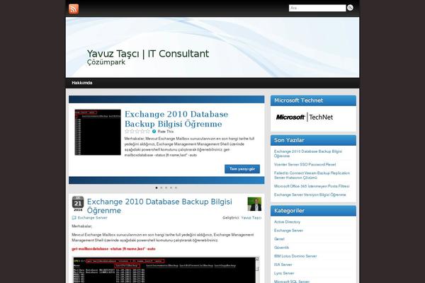Click the Microsoft Technet widget header
The width and height of the screenshot is (425, 283).
point(313,100)
